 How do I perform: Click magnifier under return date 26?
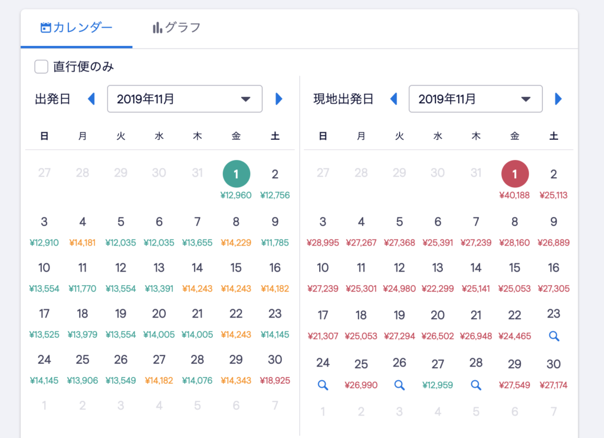(399, 385)
